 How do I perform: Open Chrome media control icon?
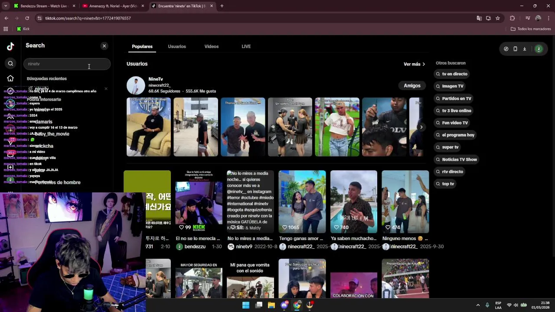528,18
